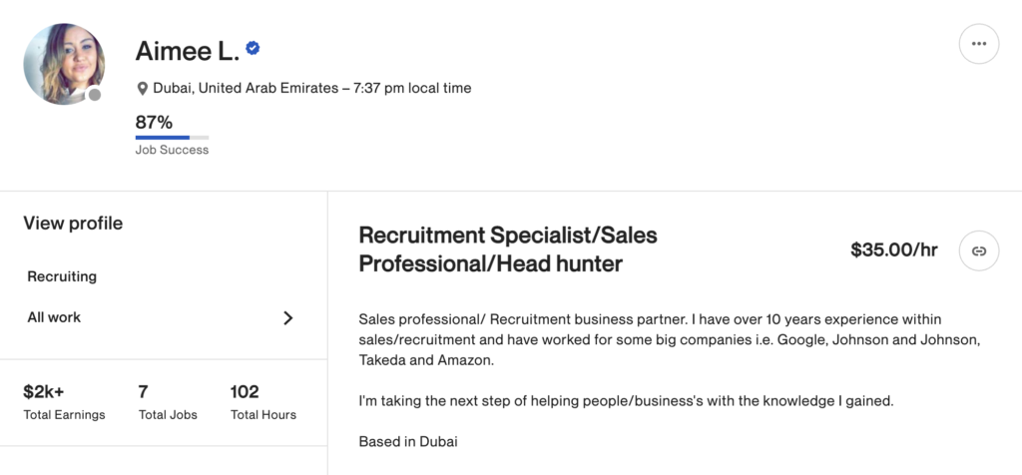The image size is (1022, 475).
Task: Click the Recruitment Specialist title heading
Action: [x=508, y=248]
